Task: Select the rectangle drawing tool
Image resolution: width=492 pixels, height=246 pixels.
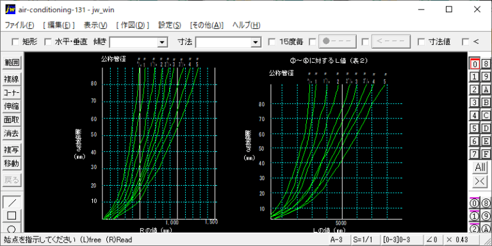Action: 12,215
